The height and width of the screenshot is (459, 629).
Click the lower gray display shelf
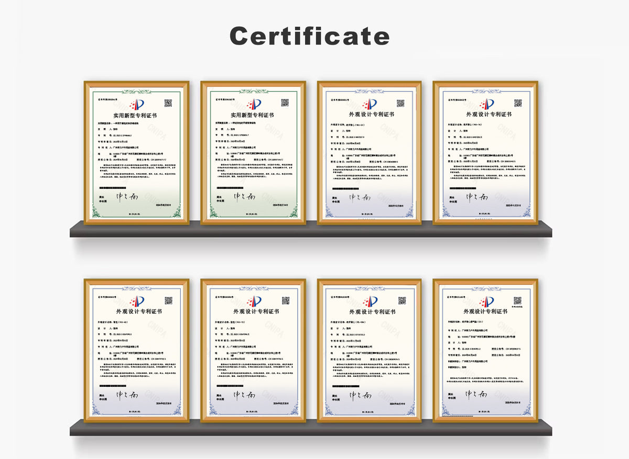(310, 427)
